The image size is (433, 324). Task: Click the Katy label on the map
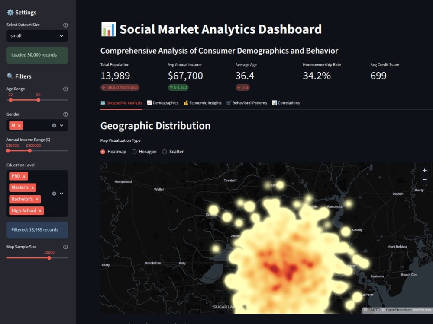click(x=182, y=263)
